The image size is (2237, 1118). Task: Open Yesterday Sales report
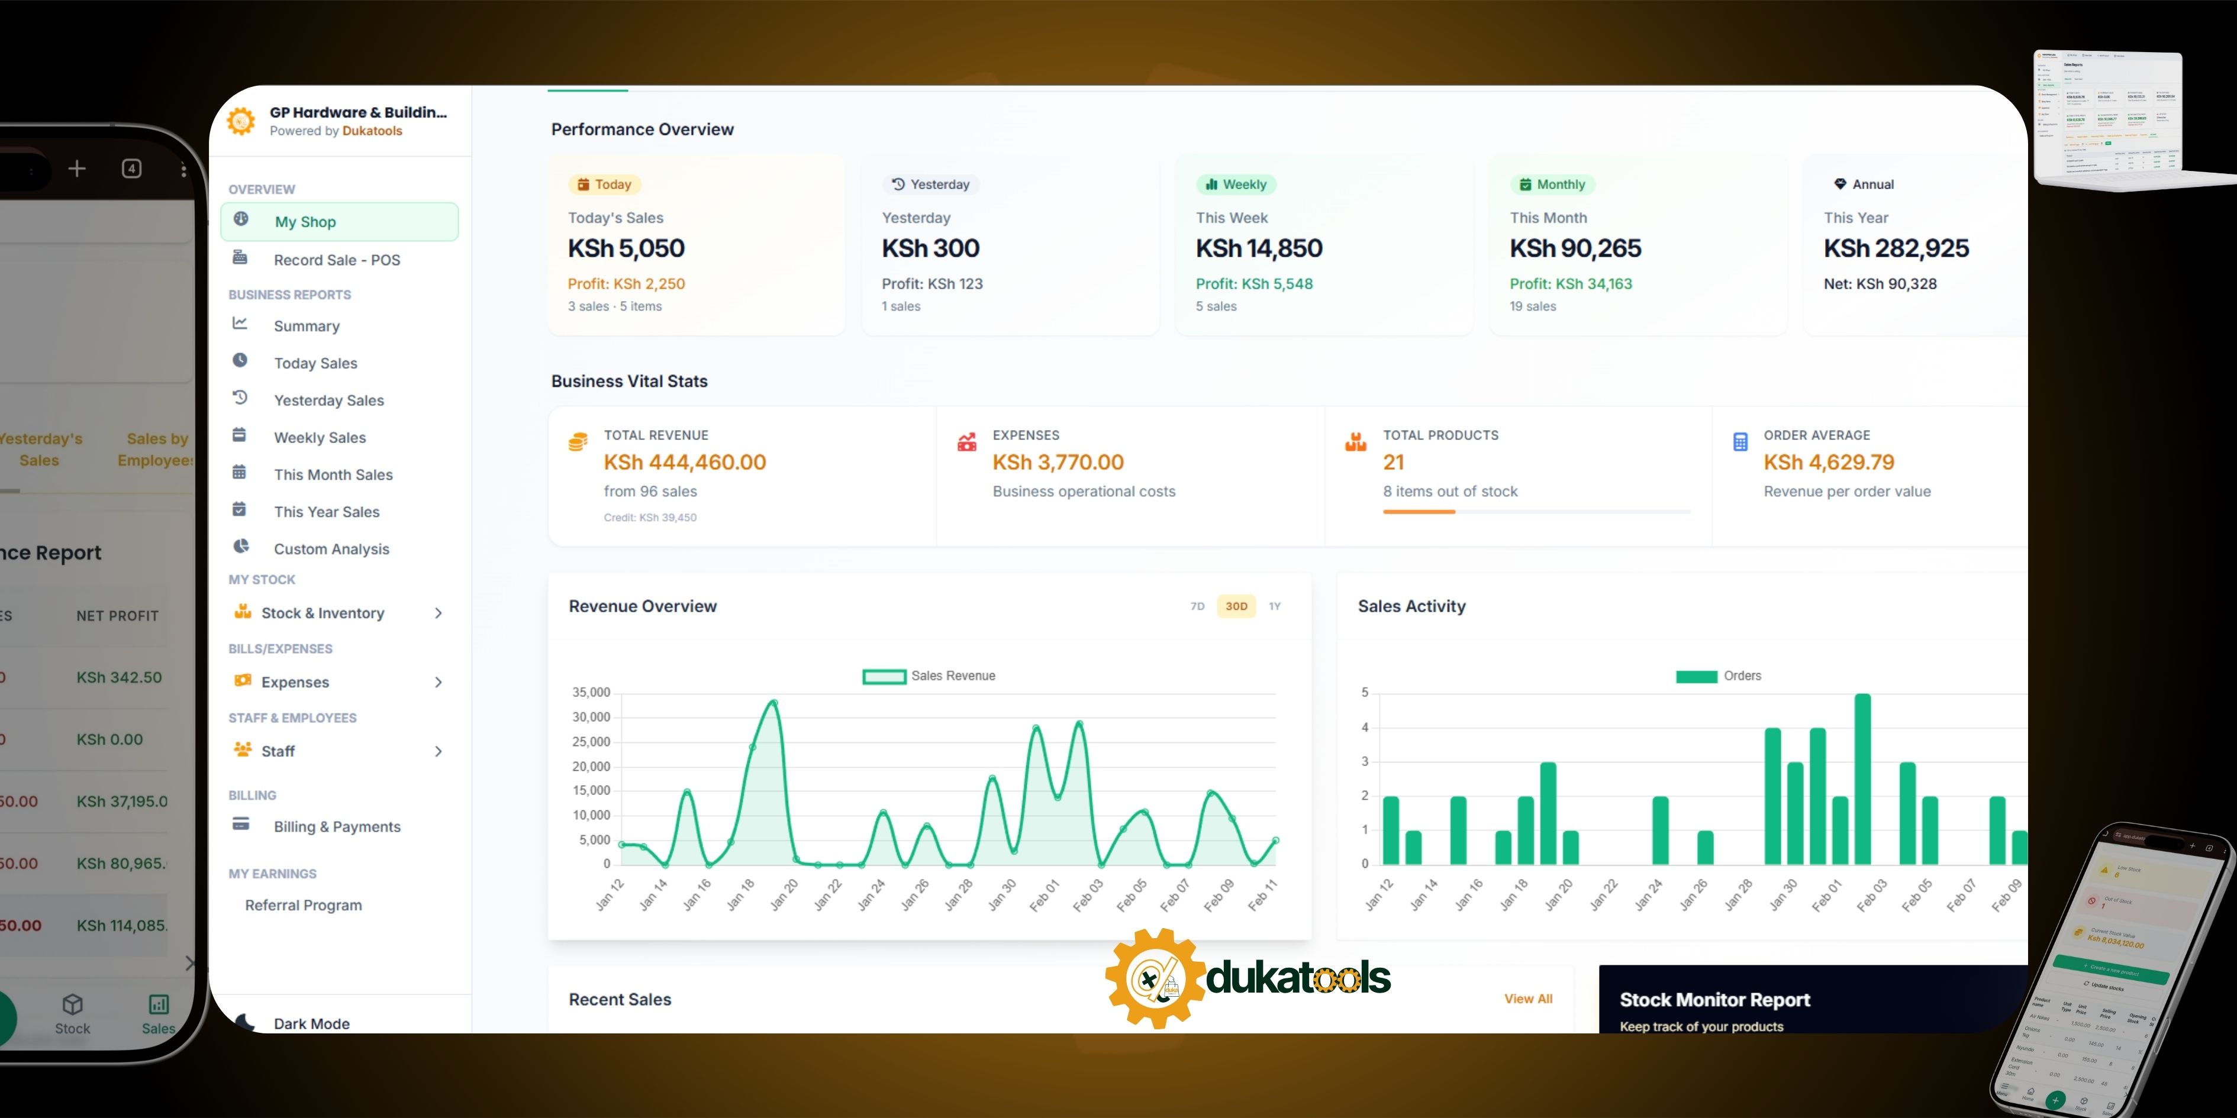click(328, 400)
